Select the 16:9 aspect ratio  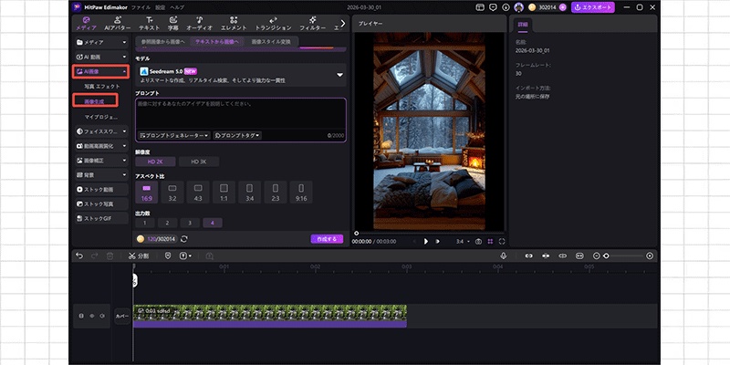click(149, 192)
